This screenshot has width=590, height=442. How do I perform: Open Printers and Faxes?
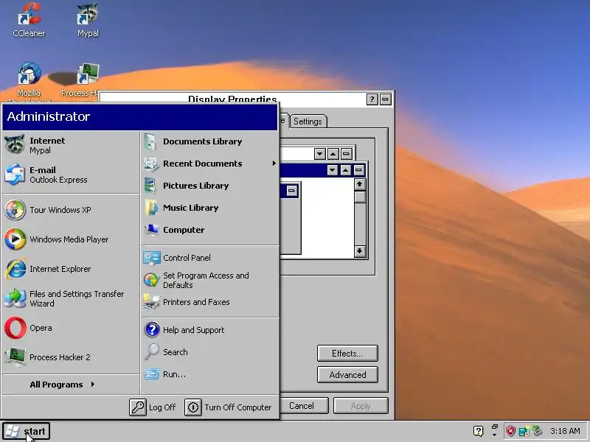[x=210, y=302]
